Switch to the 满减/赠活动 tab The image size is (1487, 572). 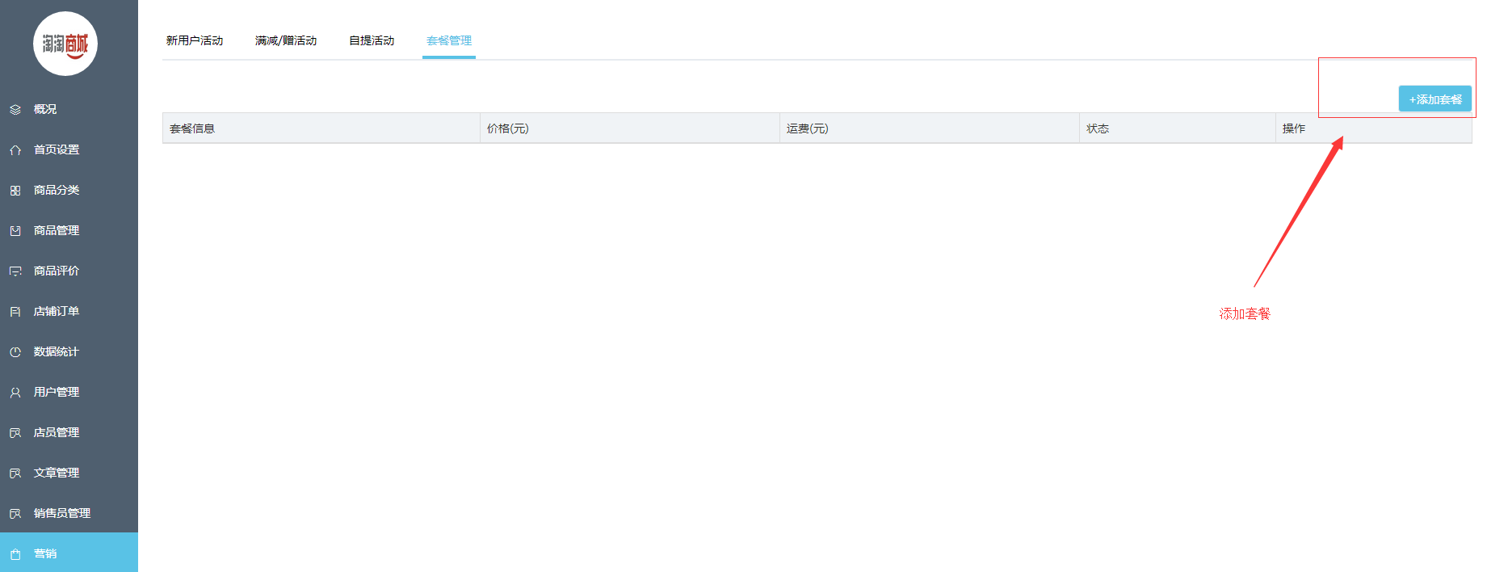click(286, 40)
